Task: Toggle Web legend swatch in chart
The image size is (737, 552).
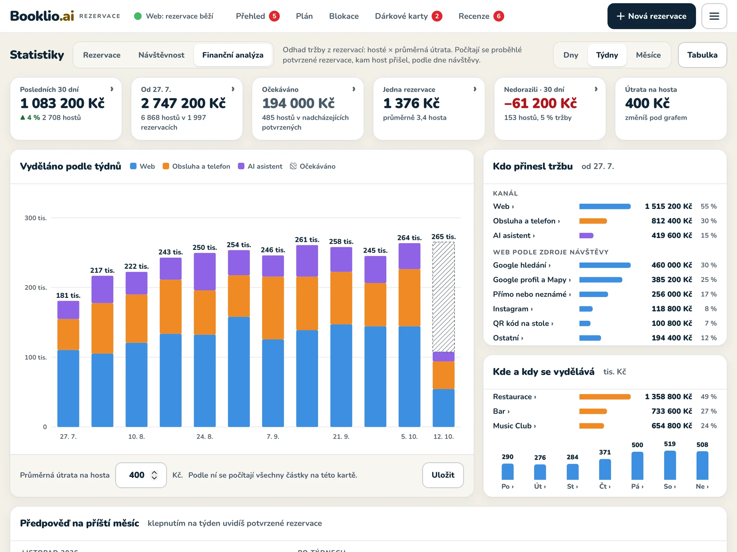Action: (133, 166)
